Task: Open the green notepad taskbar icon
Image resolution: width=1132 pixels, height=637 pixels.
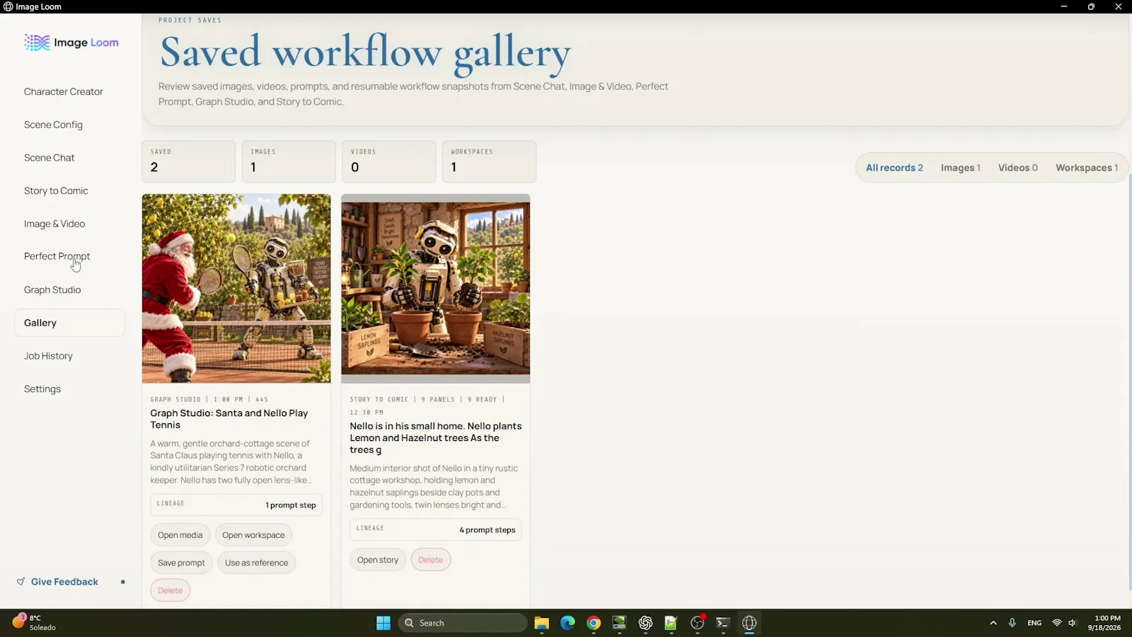Action: [671, 623]
